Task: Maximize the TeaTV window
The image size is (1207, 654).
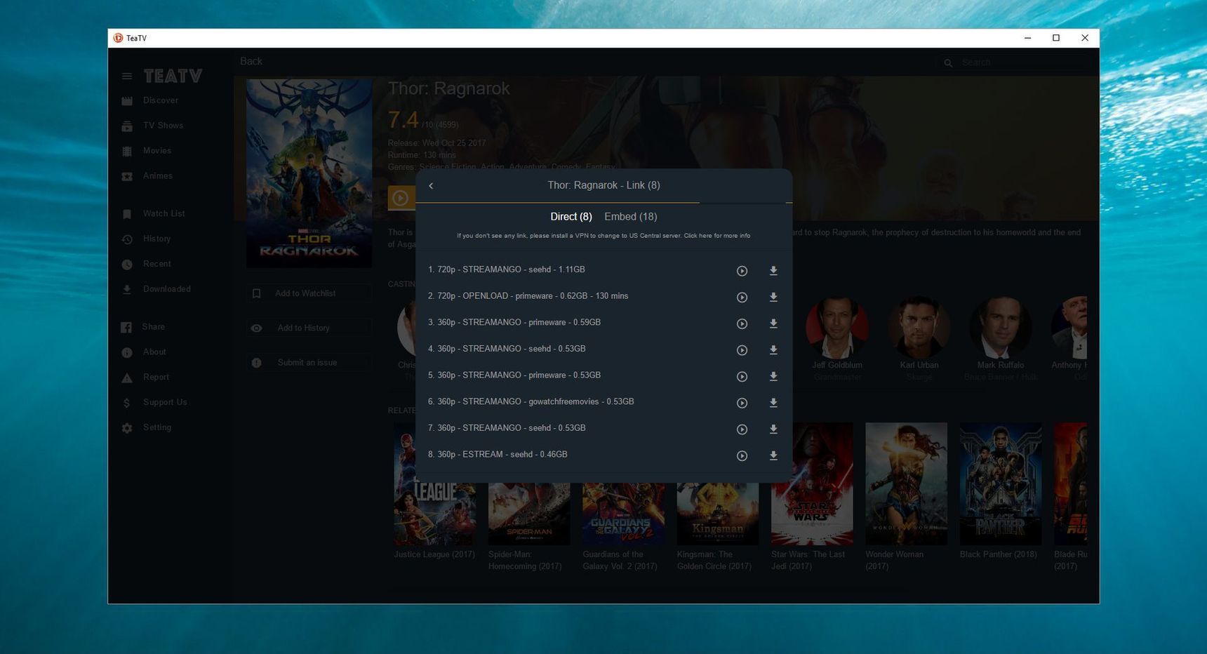Action: point(1056,38)
